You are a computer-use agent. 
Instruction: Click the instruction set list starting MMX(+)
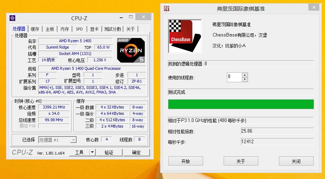click(x=92, y=90)
